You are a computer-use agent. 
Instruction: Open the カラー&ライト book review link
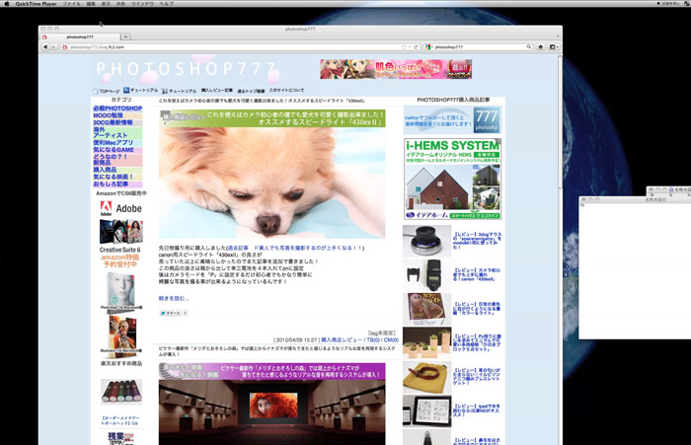(477, 309)
